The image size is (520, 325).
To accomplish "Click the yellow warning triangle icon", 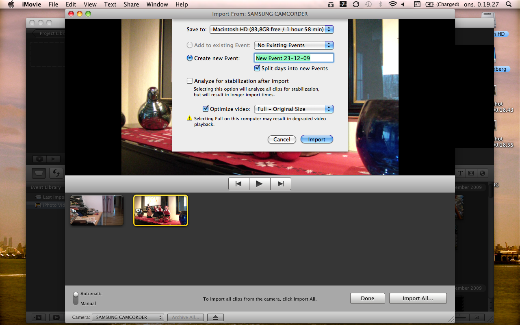I will coord(189,119).
